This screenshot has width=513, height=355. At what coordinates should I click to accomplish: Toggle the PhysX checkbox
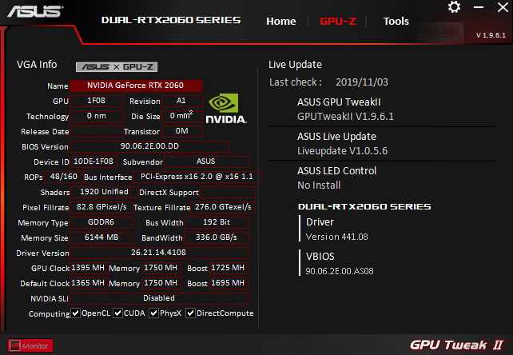pyautogui.click(x=153, y=313)
